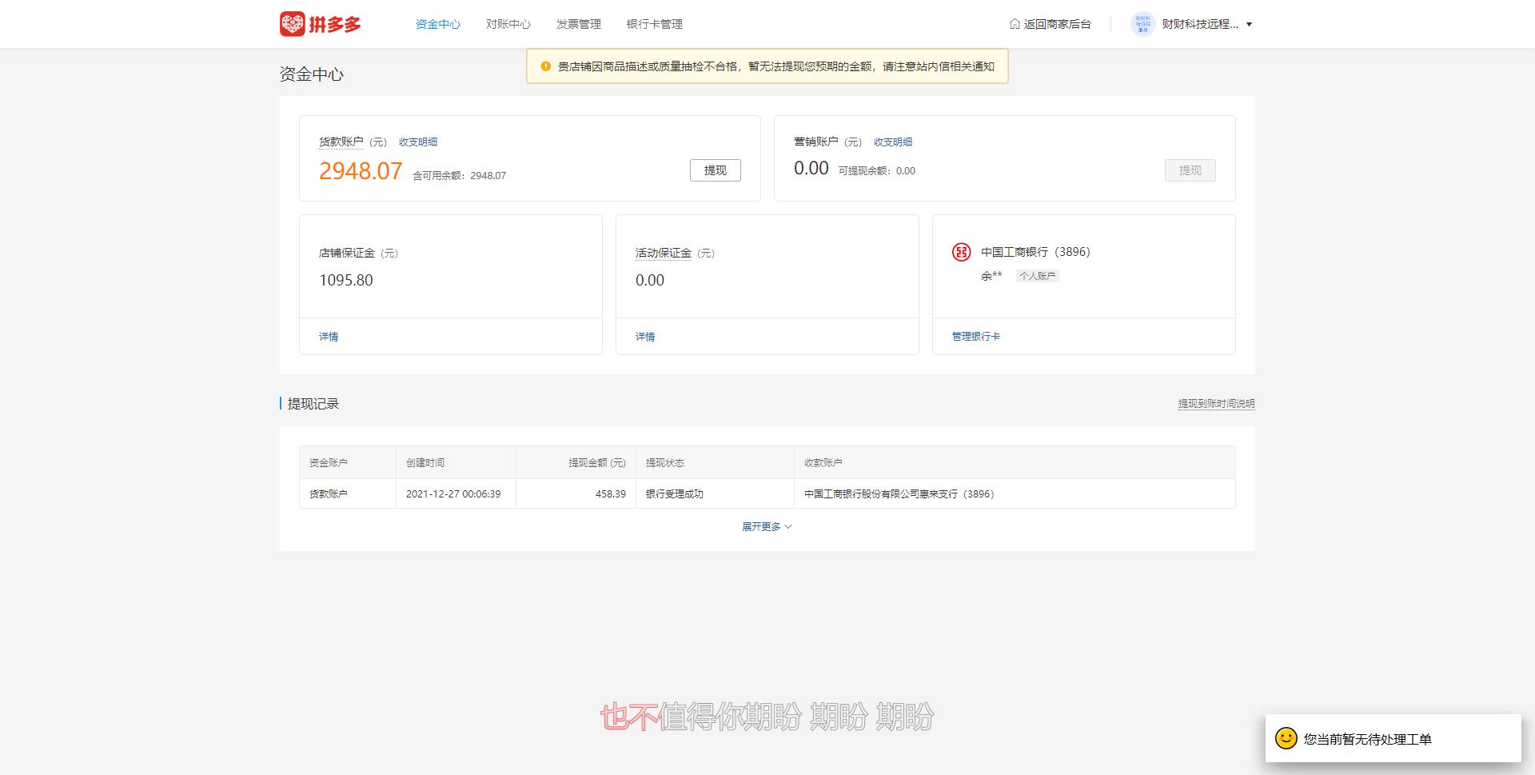1535x775 pixels.
Task: Open 收支明细 for 营销账户
Action: 893,142
